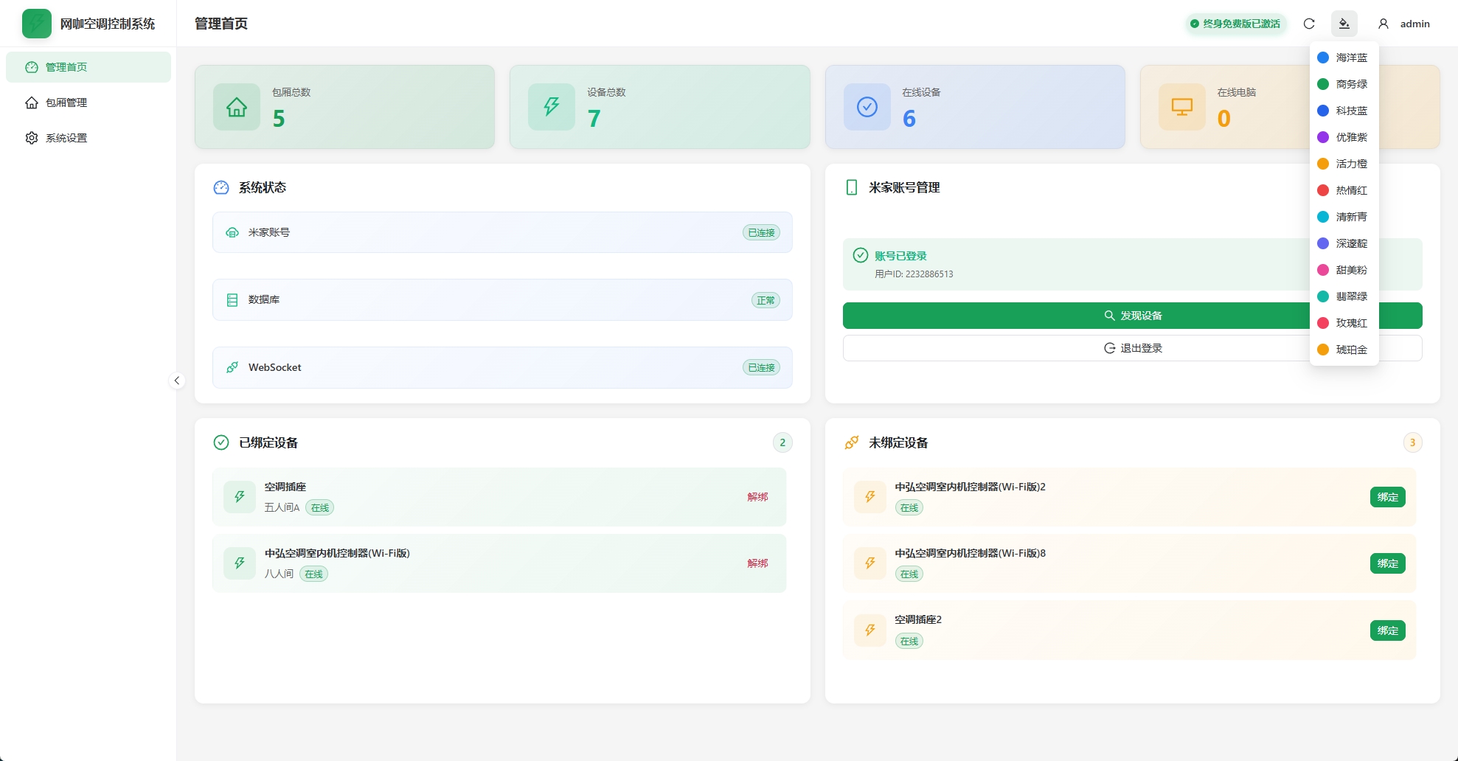Choose the 优雅紫 theme option
1458x761 pixels.
pos(1344,137)
